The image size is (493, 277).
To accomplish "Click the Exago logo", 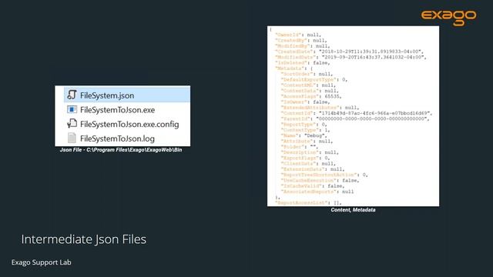I will (448, 17).
